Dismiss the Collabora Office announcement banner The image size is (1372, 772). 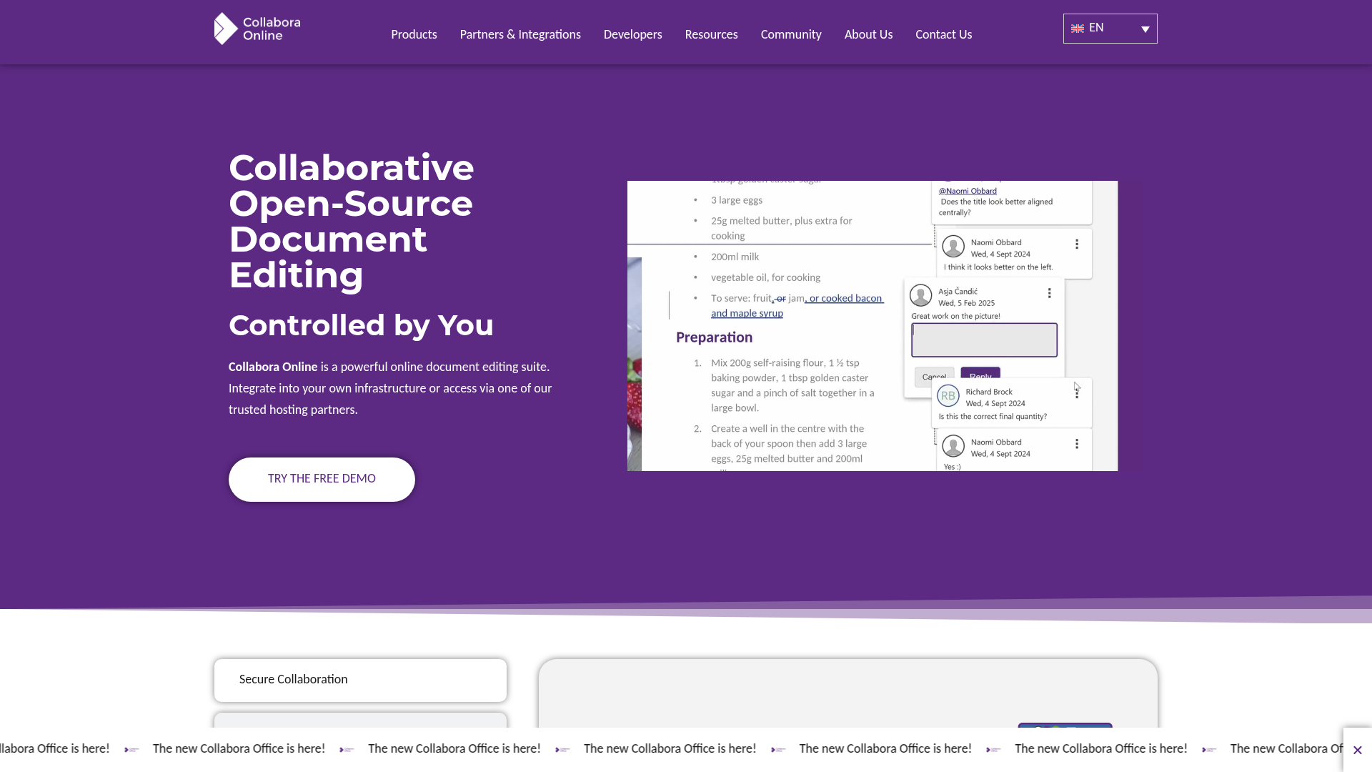coord(1357,750)
